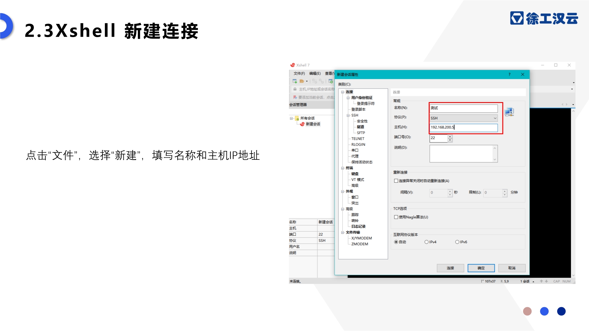Click the network computers icon in the dialog

coord(509,112)
